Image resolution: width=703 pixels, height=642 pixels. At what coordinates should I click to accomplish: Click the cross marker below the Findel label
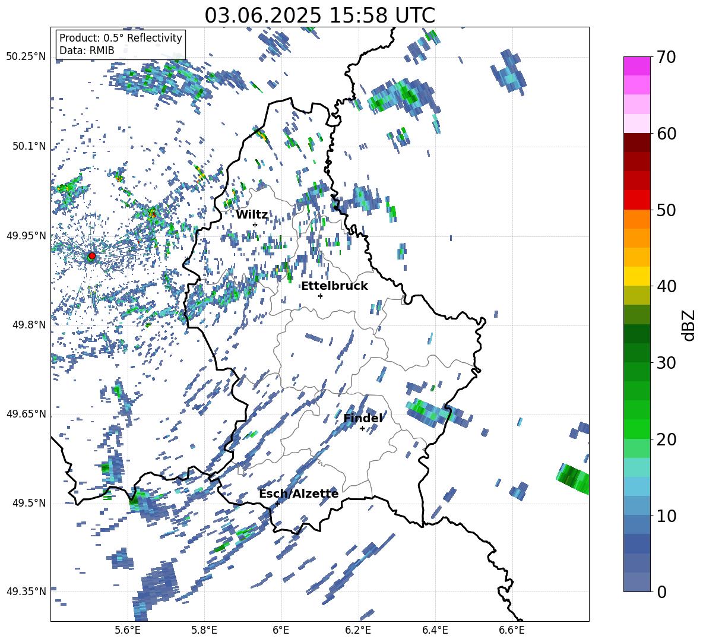coord(362,429)
